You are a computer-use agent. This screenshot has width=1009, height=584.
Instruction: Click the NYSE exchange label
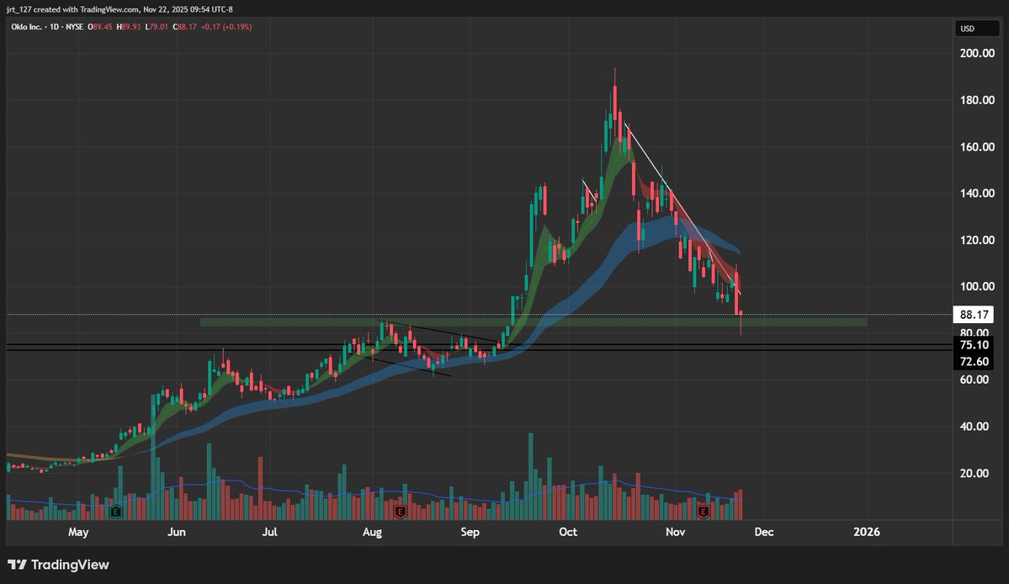(x=74, y=26)
